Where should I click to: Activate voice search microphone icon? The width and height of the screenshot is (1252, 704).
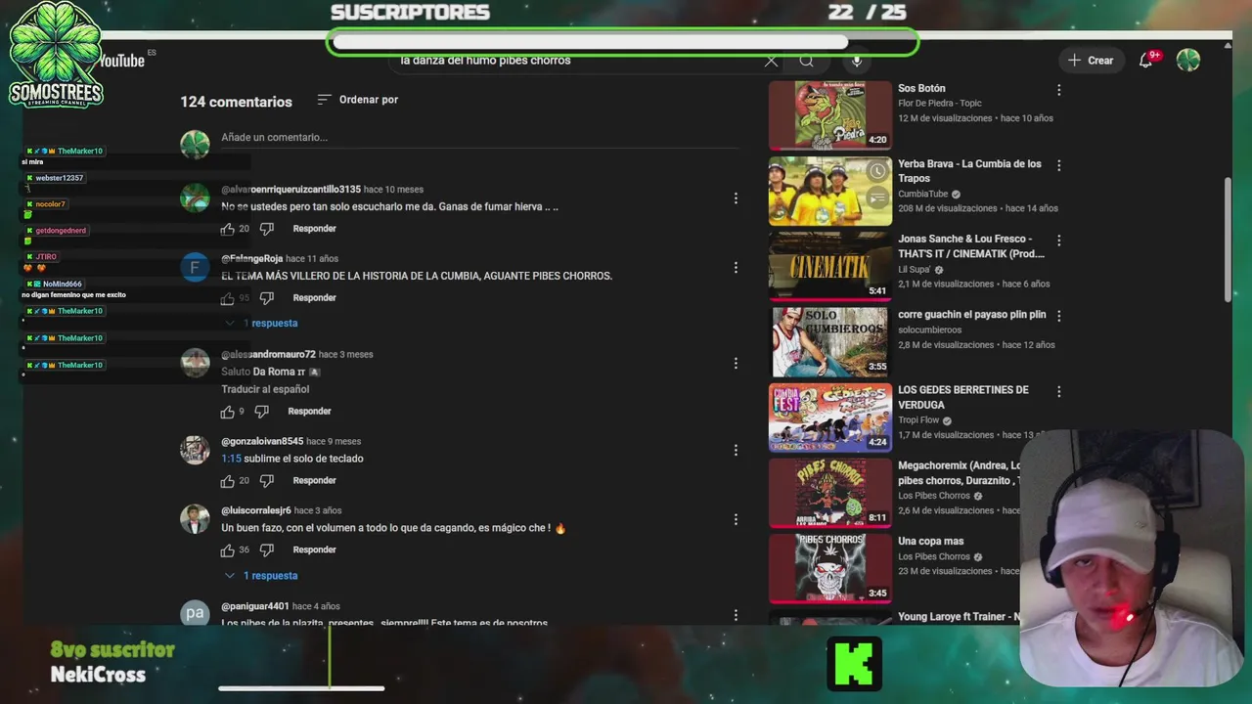pos(857,61)
